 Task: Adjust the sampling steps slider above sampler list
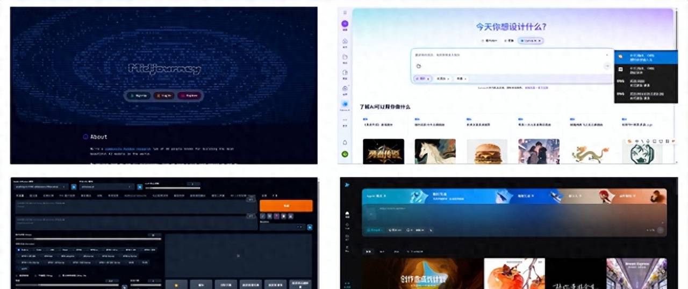pyautogui.click(x=88, y=240)
